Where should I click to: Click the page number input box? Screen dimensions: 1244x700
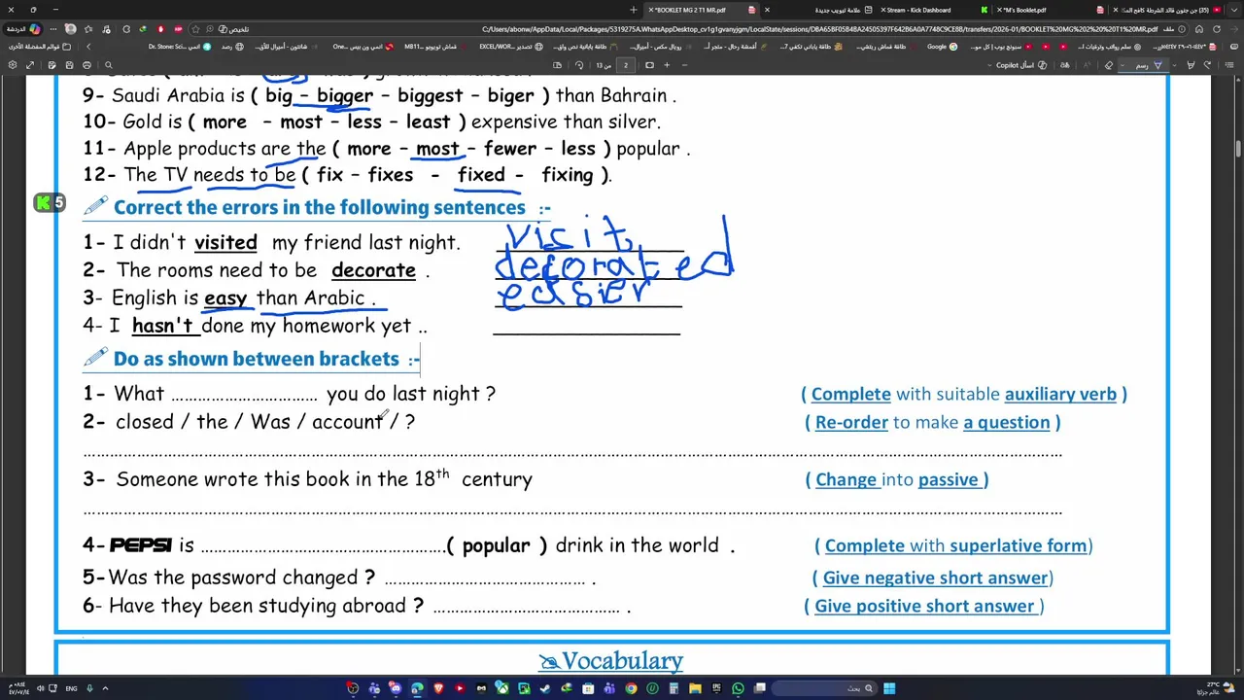pyautogui.click(x=625, y=65)
